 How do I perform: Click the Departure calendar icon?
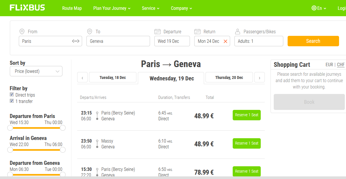(x=158, y=32)
